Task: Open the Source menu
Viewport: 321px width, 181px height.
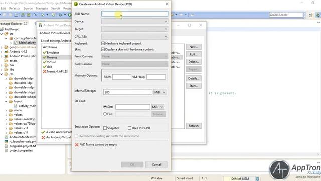Action: [x=28, y=8]
